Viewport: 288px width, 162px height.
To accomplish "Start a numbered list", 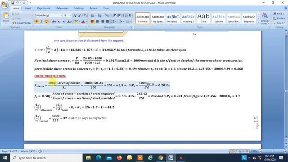I will pyautogui.click(x=99, y=15).
